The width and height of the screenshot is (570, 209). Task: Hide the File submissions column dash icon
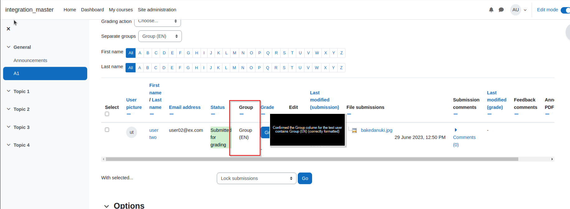(349, 114)
